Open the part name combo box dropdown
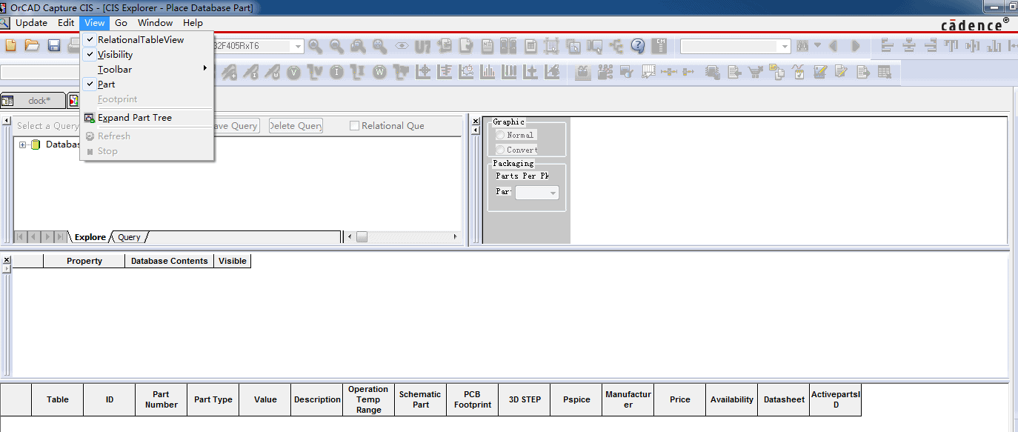 298,46
